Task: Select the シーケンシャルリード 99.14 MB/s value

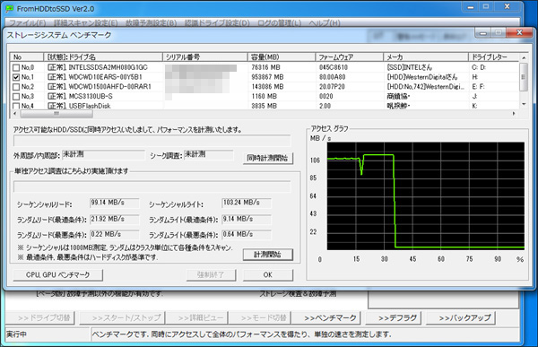Action: click(115, 203)
